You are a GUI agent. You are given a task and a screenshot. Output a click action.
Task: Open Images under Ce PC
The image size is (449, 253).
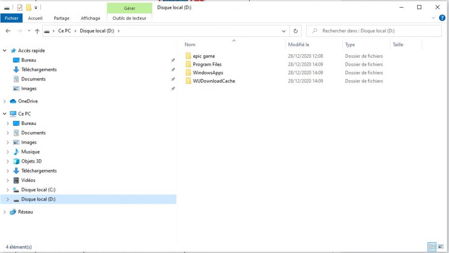pos(29,142)
